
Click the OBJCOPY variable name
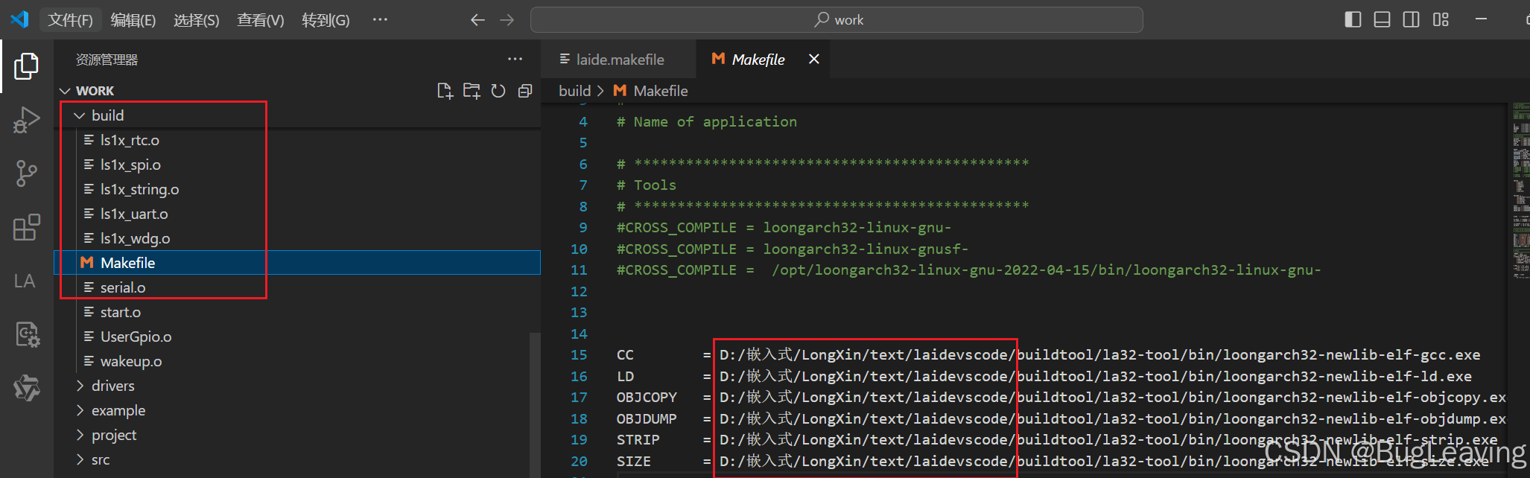point(647,398)
